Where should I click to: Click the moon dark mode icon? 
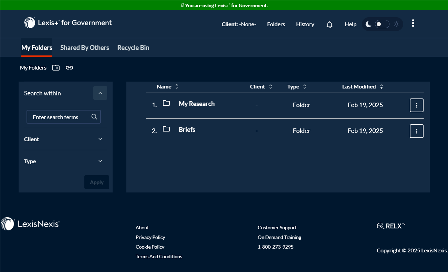(368, 24)
